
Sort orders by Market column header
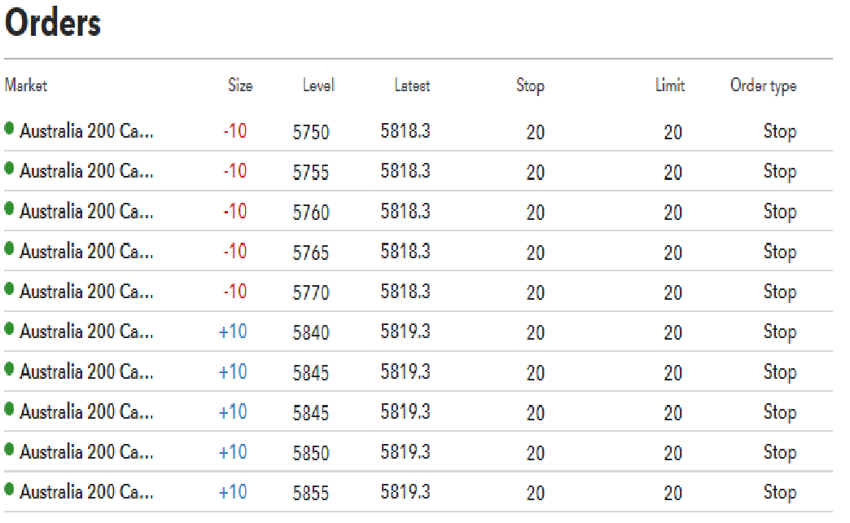(25, 86)
